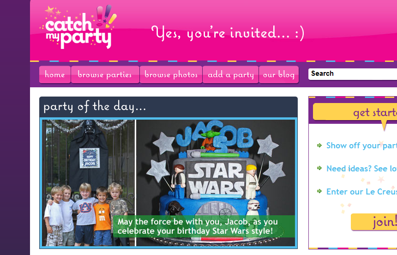Click the party of the day heading

click(x=95, y=106)
